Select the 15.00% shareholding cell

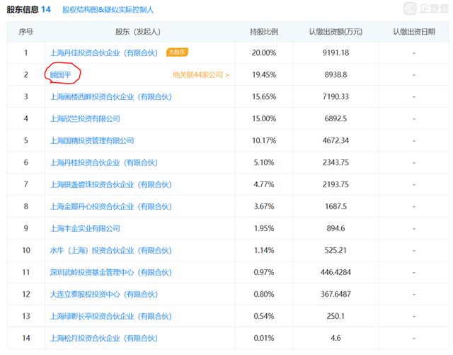click(x=264, y=118)
